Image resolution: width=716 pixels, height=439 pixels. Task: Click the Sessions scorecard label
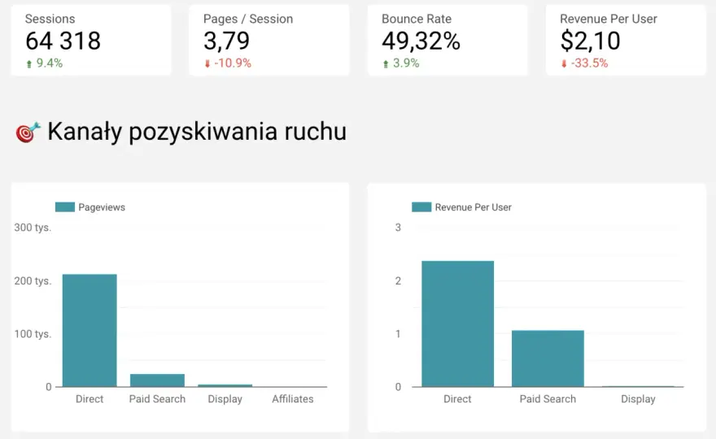(50, 19)
